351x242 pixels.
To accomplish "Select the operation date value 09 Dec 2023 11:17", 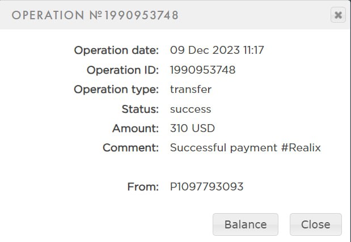I will pyautogui.click(x=217, y=50).
